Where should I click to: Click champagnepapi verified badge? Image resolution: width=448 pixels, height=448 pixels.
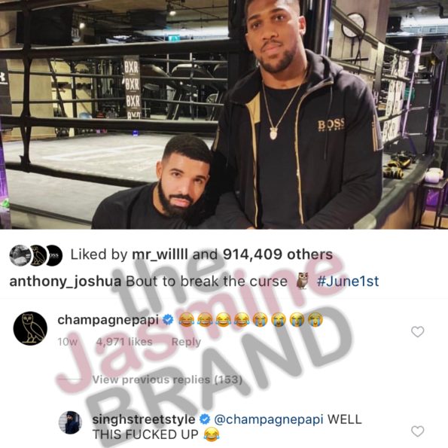(x=168, y=320)
